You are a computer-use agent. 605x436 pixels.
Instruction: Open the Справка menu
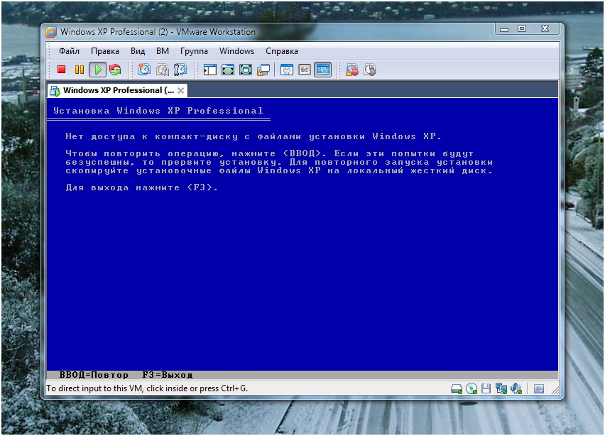coord(282,51)
